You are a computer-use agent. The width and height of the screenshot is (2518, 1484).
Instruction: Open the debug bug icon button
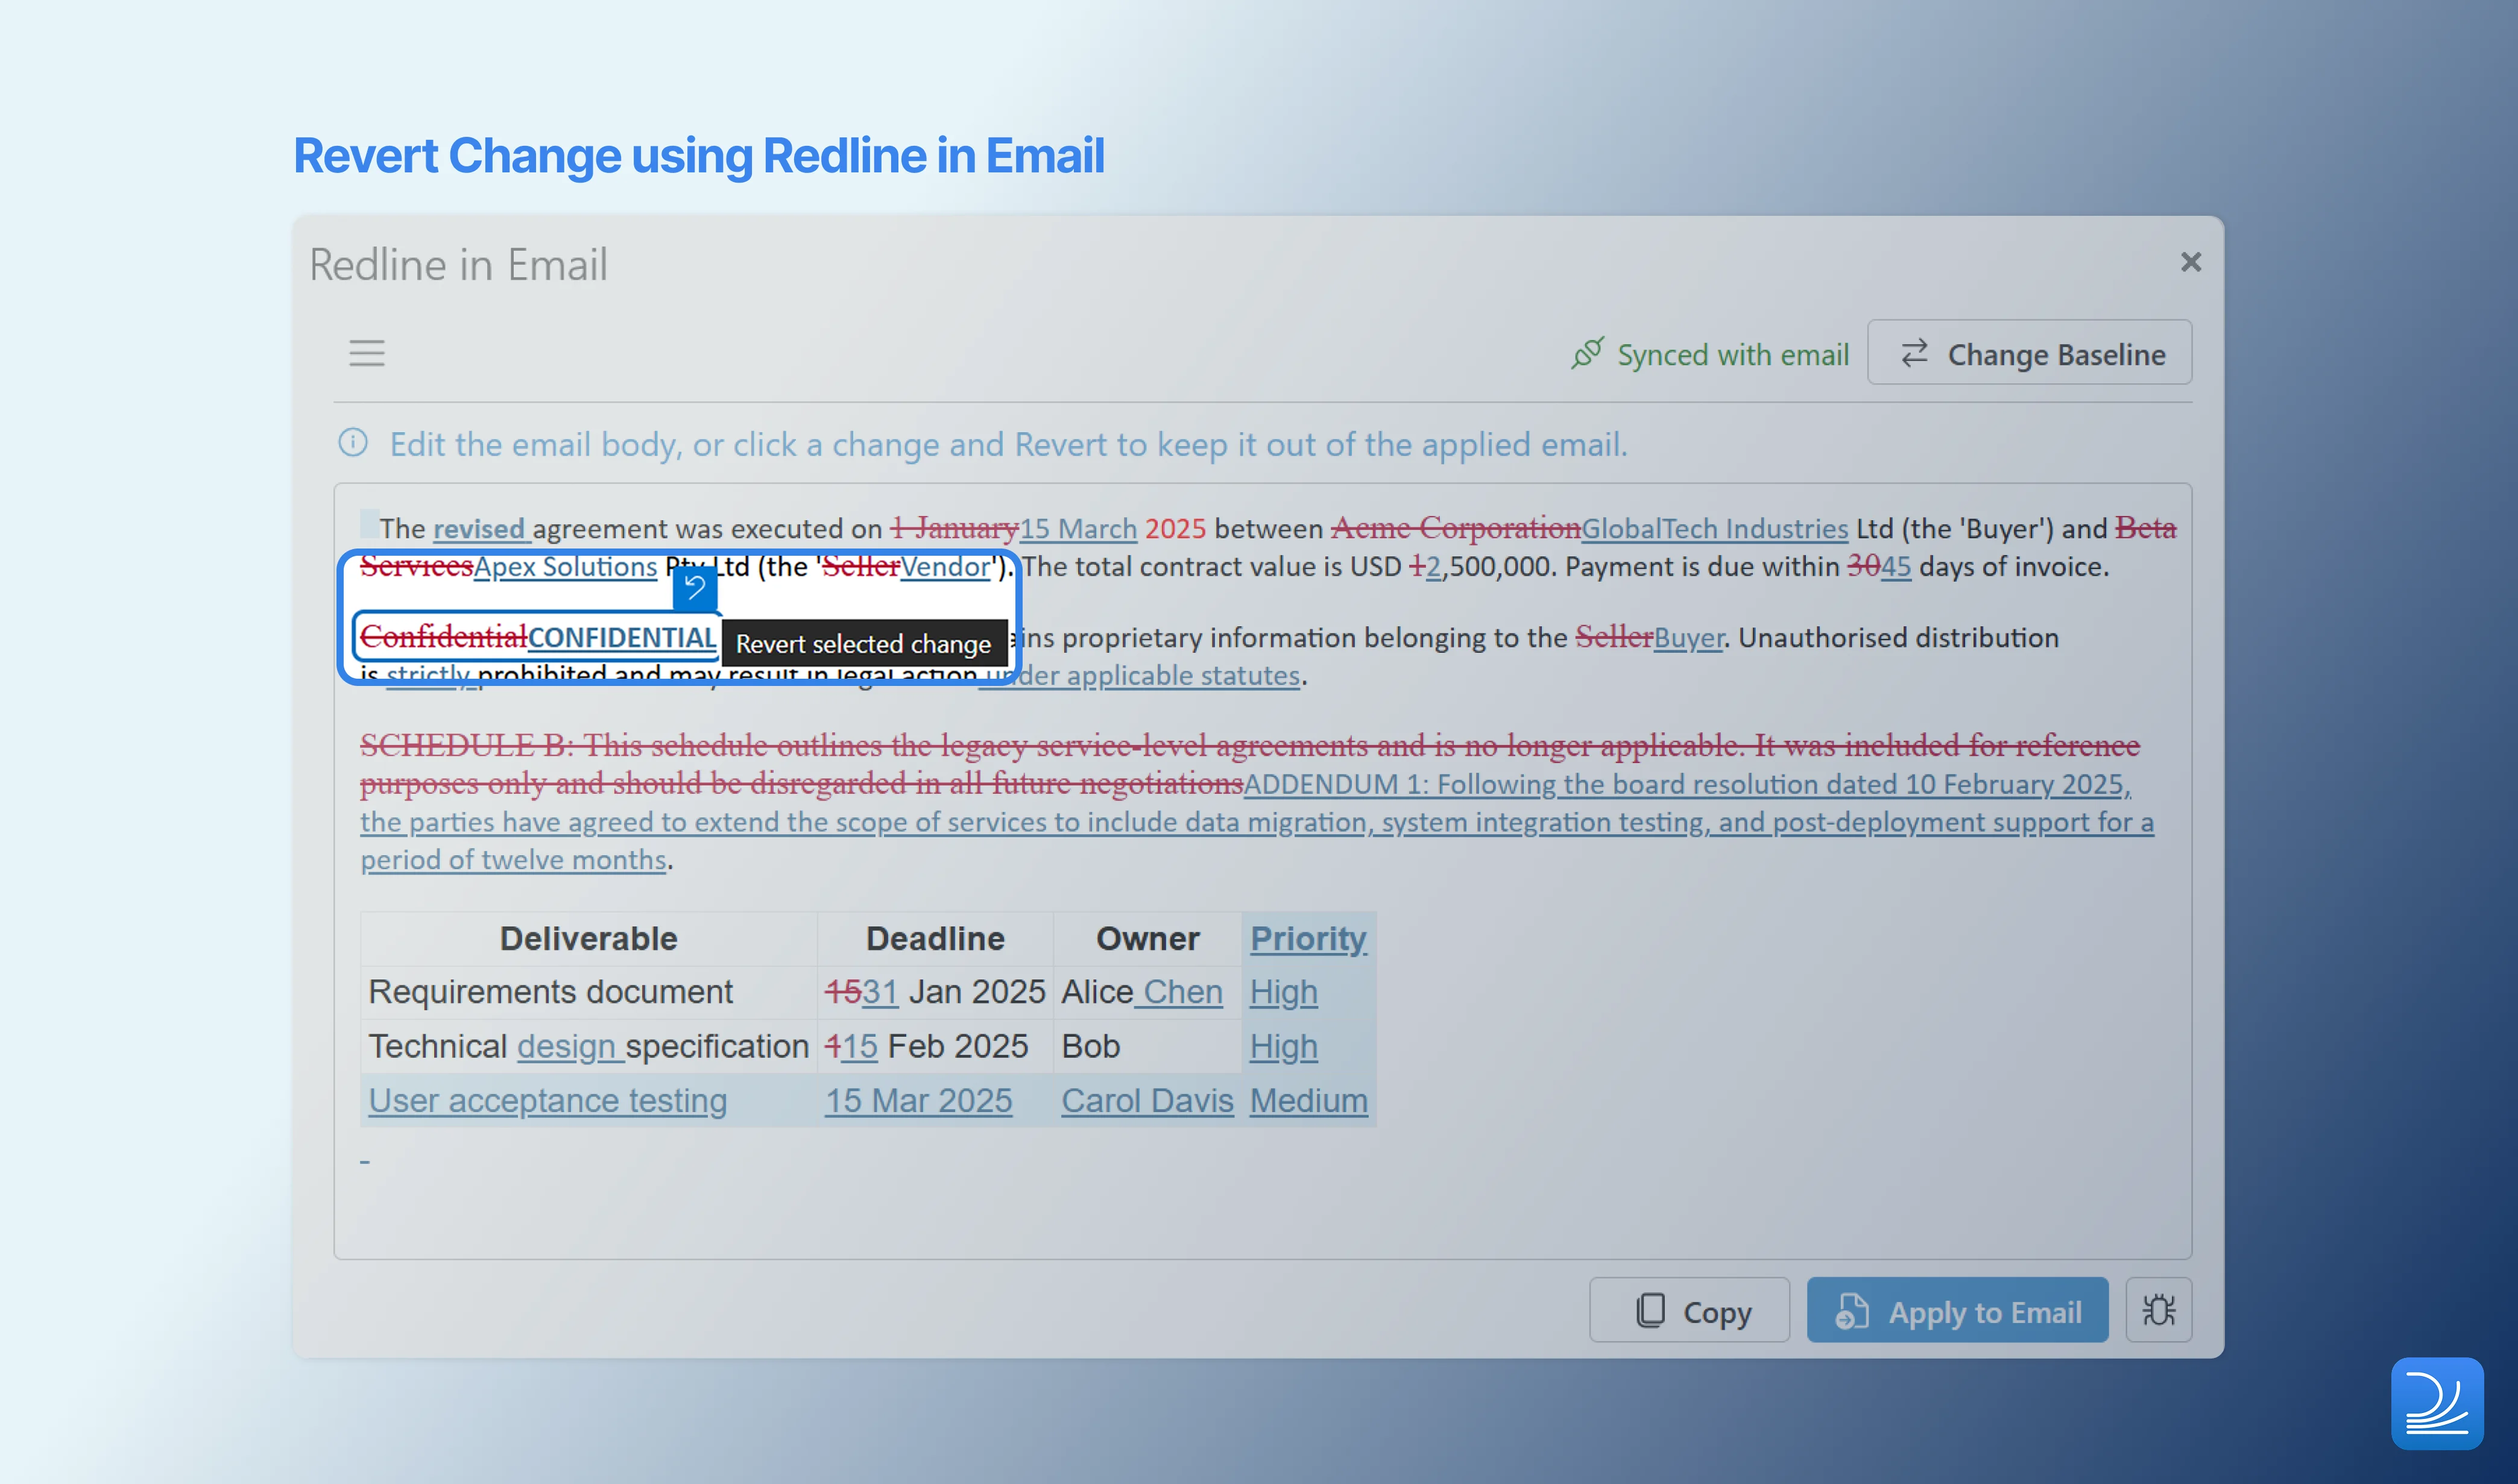click(2158, 1311)
